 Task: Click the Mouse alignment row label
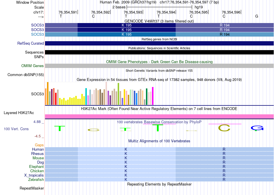[38, 158]
